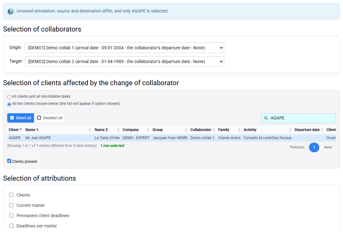Select All clients and non-billable tasks radio

click(9, 97)
